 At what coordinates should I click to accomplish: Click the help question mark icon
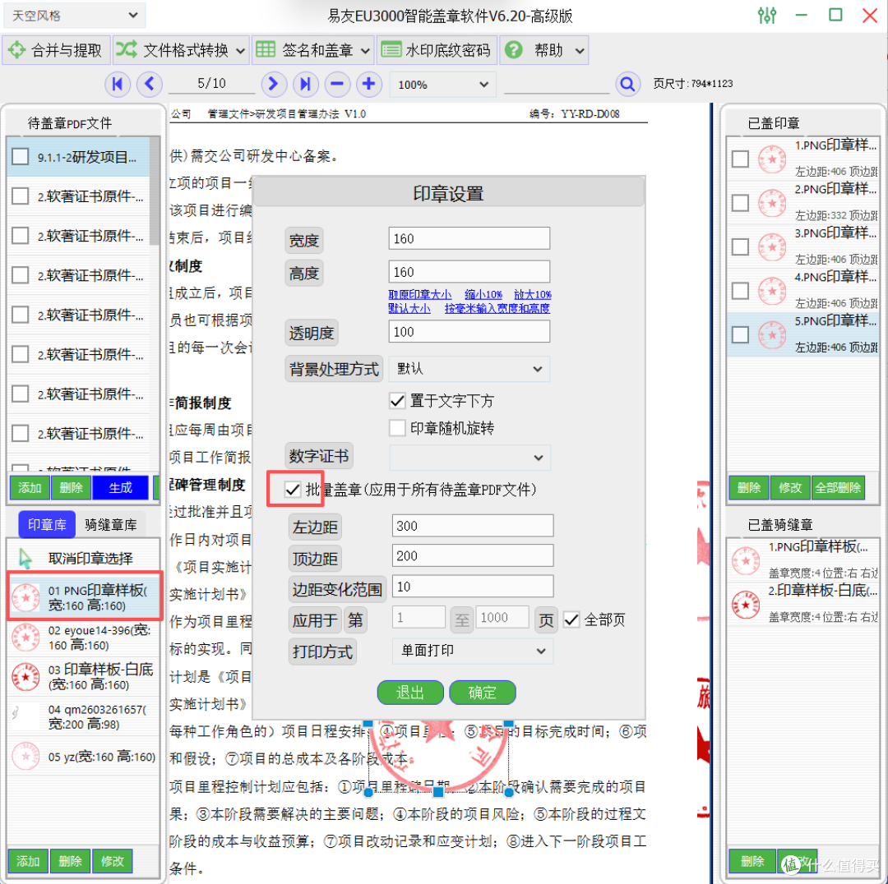[513, 50]
